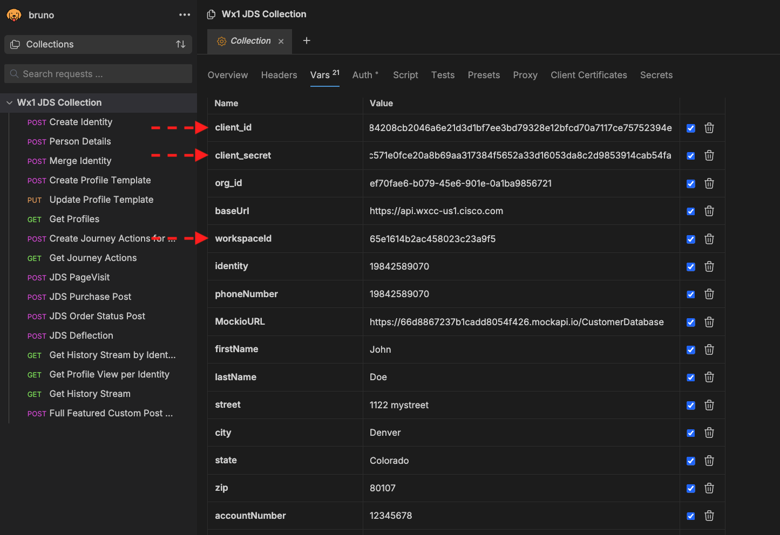Uncheck the workspaceId variable checkbox
The image size is (780, 535).
click(691, 239)
